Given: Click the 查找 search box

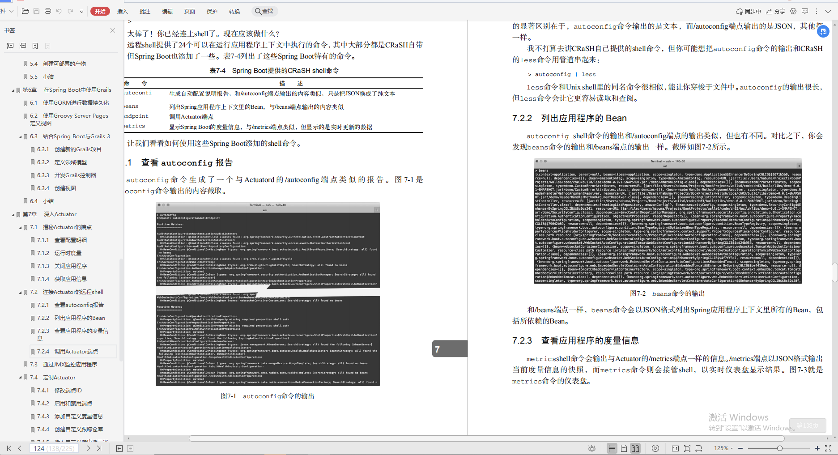Looking at the screenshot, I should pos(264,11).
